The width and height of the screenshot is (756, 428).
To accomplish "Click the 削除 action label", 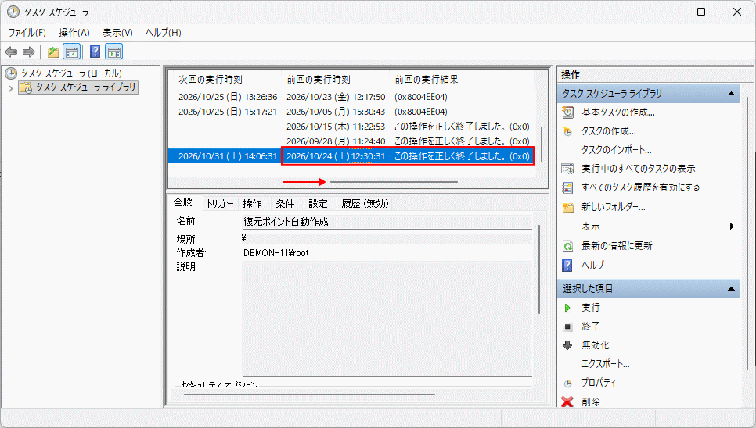I will click(591, 402).
